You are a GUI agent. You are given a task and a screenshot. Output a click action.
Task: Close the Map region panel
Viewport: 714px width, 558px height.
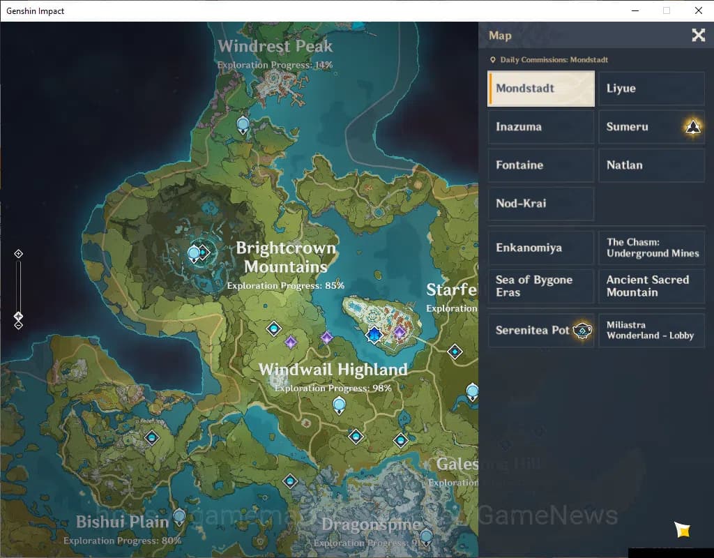(698, 35)
